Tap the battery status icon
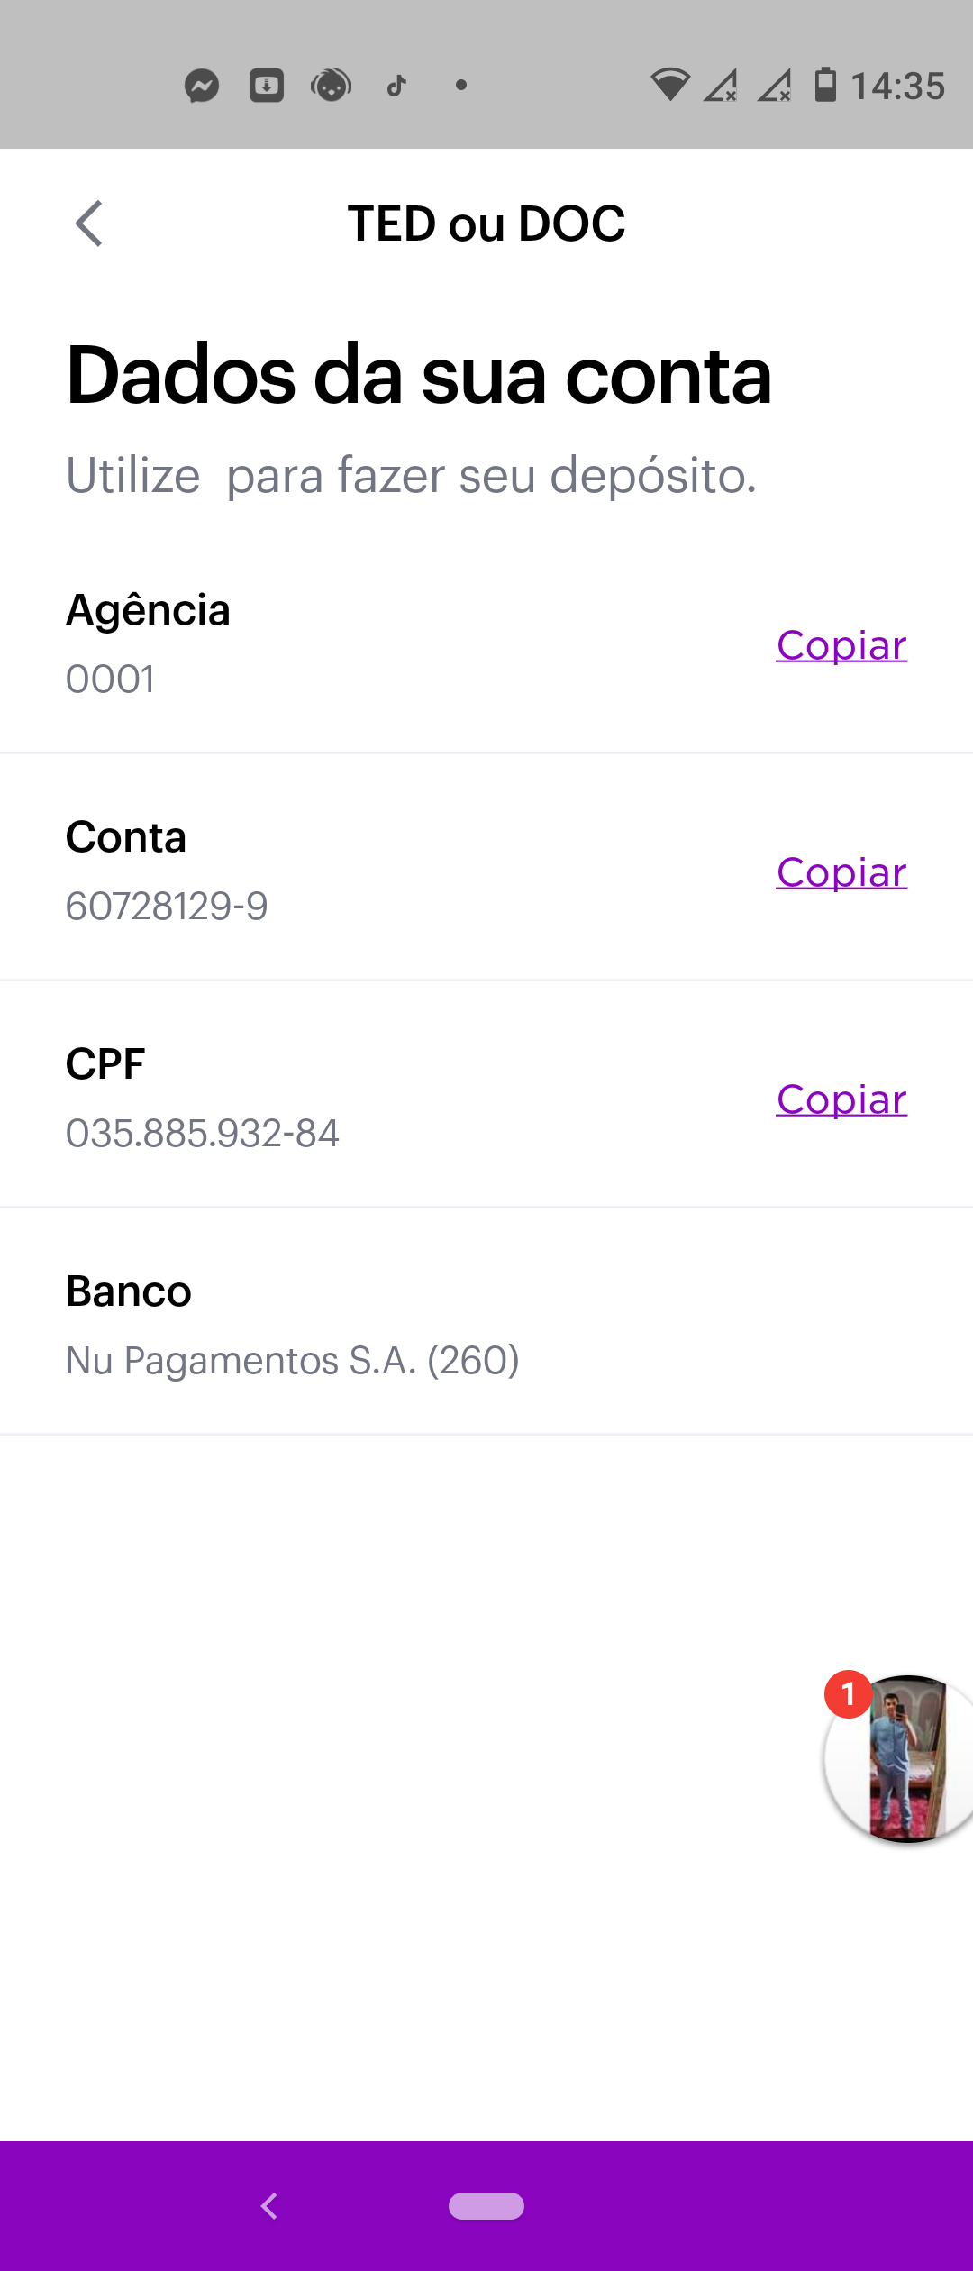 tap(825, 85)
